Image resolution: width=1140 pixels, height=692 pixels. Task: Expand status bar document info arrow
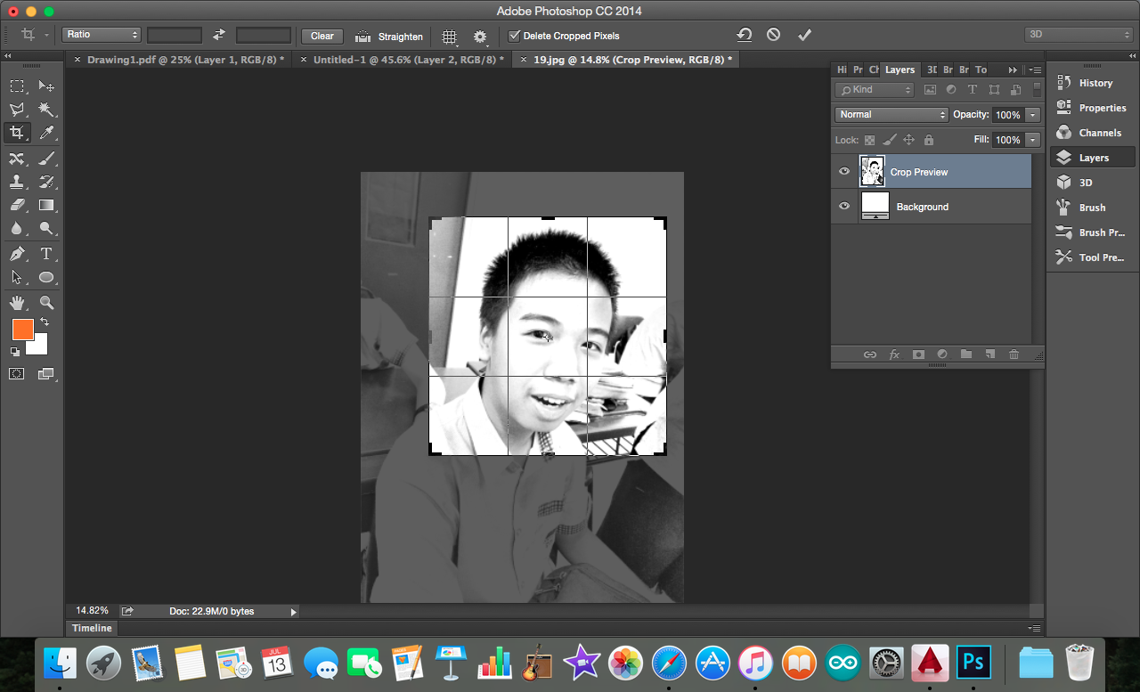(x=294, y=612)
